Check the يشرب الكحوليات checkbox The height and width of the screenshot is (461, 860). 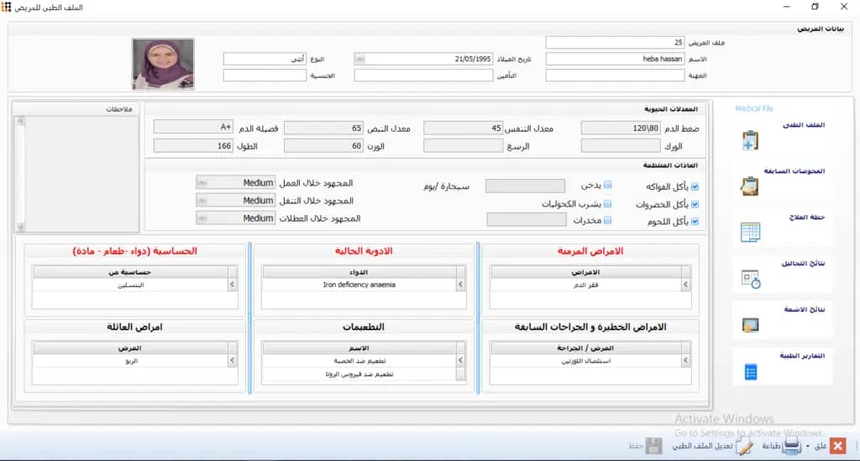pyautogui.click(x=609, y=204)
